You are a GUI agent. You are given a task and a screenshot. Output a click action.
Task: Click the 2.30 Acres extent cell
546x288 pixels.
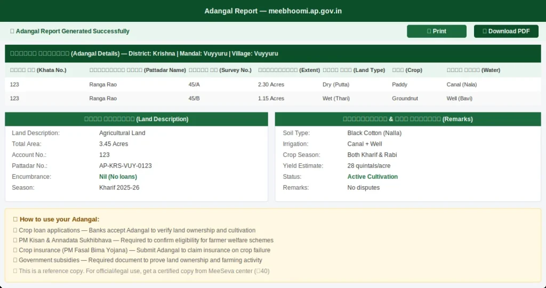point(271,85)
